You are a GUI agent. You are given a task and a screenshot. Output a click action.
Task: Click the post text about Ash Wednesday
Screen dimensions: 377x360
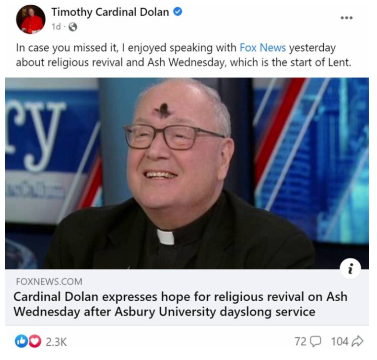coord(183,55)
